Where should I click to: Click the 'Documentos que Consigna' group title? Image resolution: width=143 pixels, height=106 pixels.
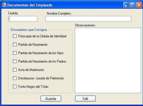pos(29,30)
